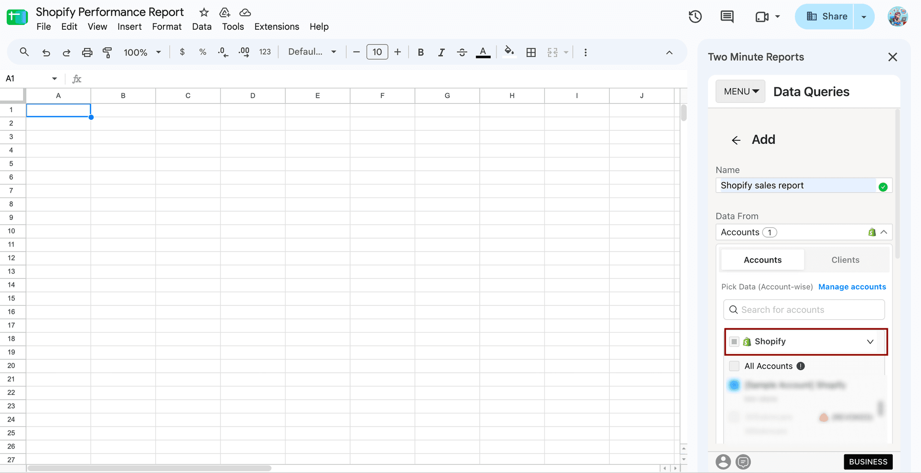Click the horizontal sheet scrollbar
This screenshot has width=921, height=473.
tap(149, 468)
